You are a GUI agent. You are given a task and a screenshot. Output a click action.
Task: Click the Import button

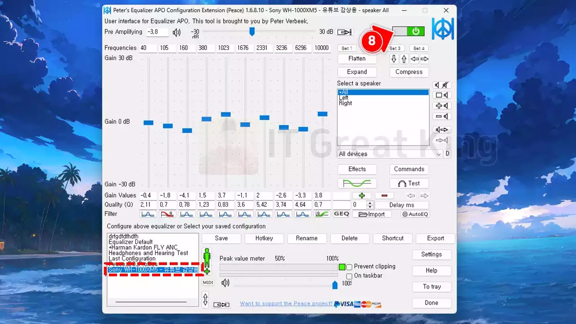coord(372,214)
